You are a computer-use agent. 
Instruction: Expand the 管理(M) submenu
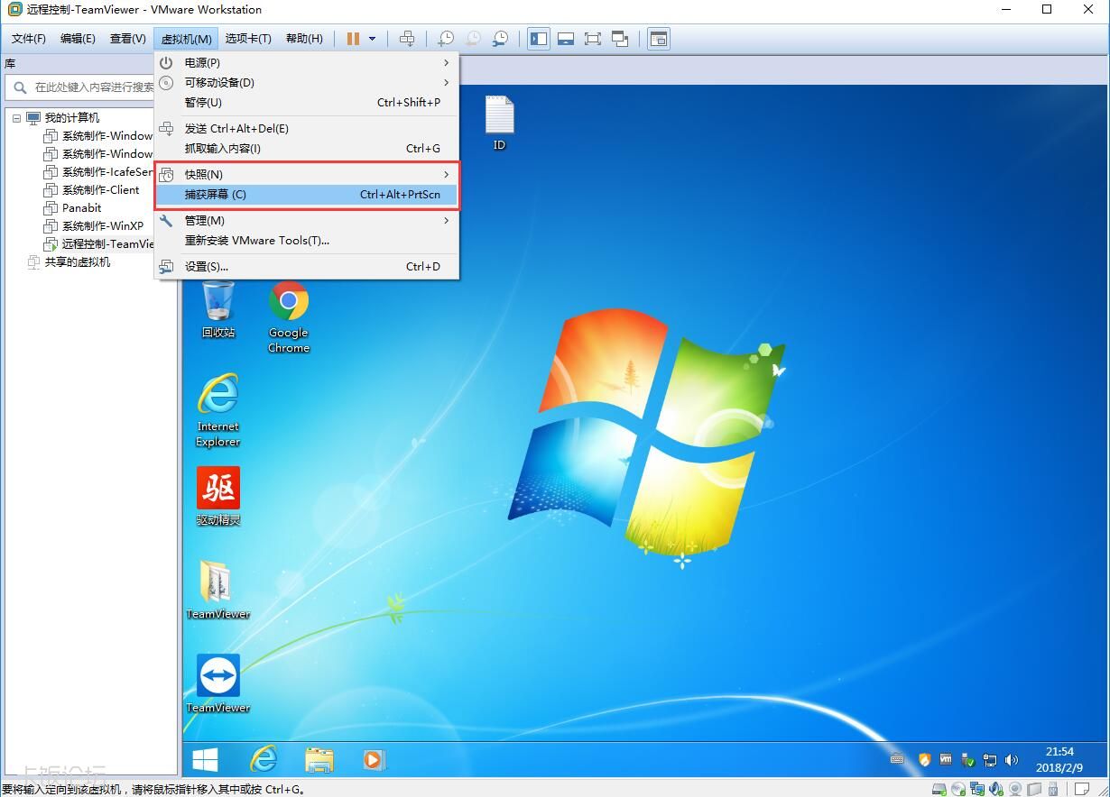(x=307, y=221)
